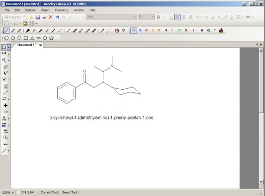This screenshot has height=196, width=265.
Task: Choose the eraser tool in the sidebar
Action: click(x=5, y=67)
